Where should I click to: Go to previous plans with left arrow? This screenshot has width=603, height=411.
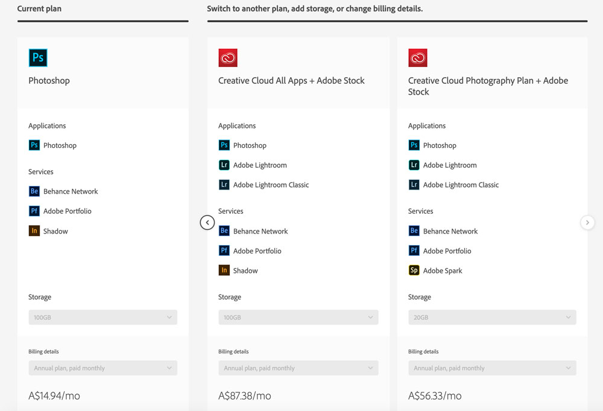click(x=207, y=223)
